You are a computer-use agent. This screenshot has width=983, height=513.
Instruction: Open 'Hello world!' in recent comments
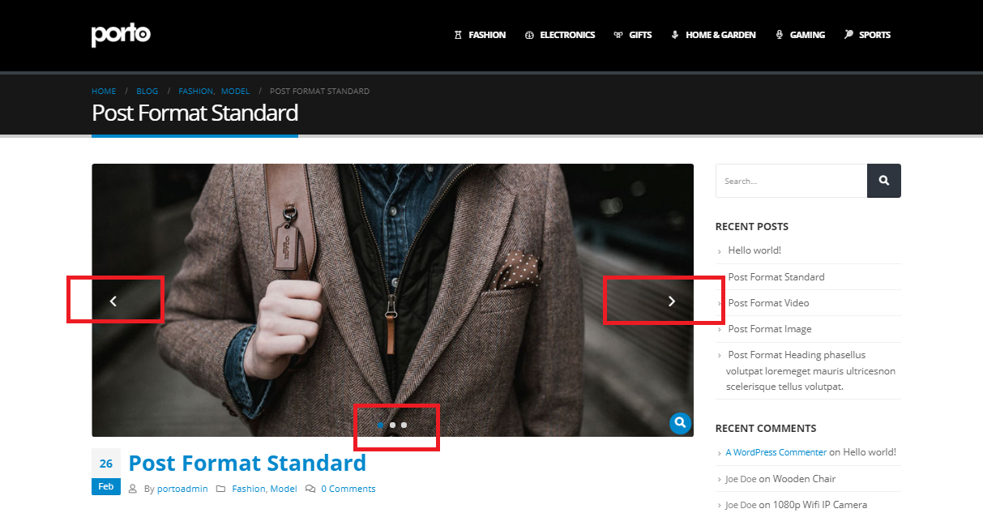click(x=870, y=452)
